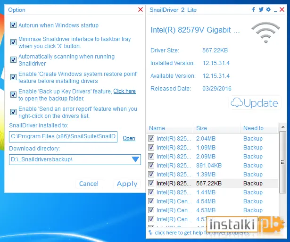Open the SnailDriver Facebook page icon
The width and height of the screenshot is (290, 242).
[253, 9]
